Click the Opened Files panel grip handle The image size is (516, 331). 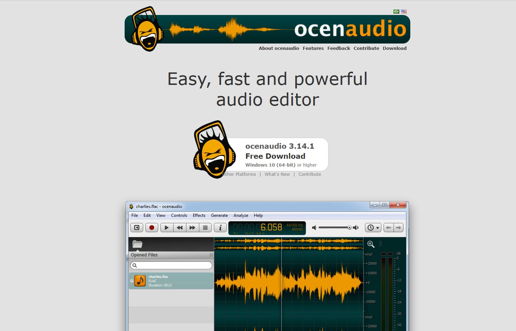[x=211, y=255]
